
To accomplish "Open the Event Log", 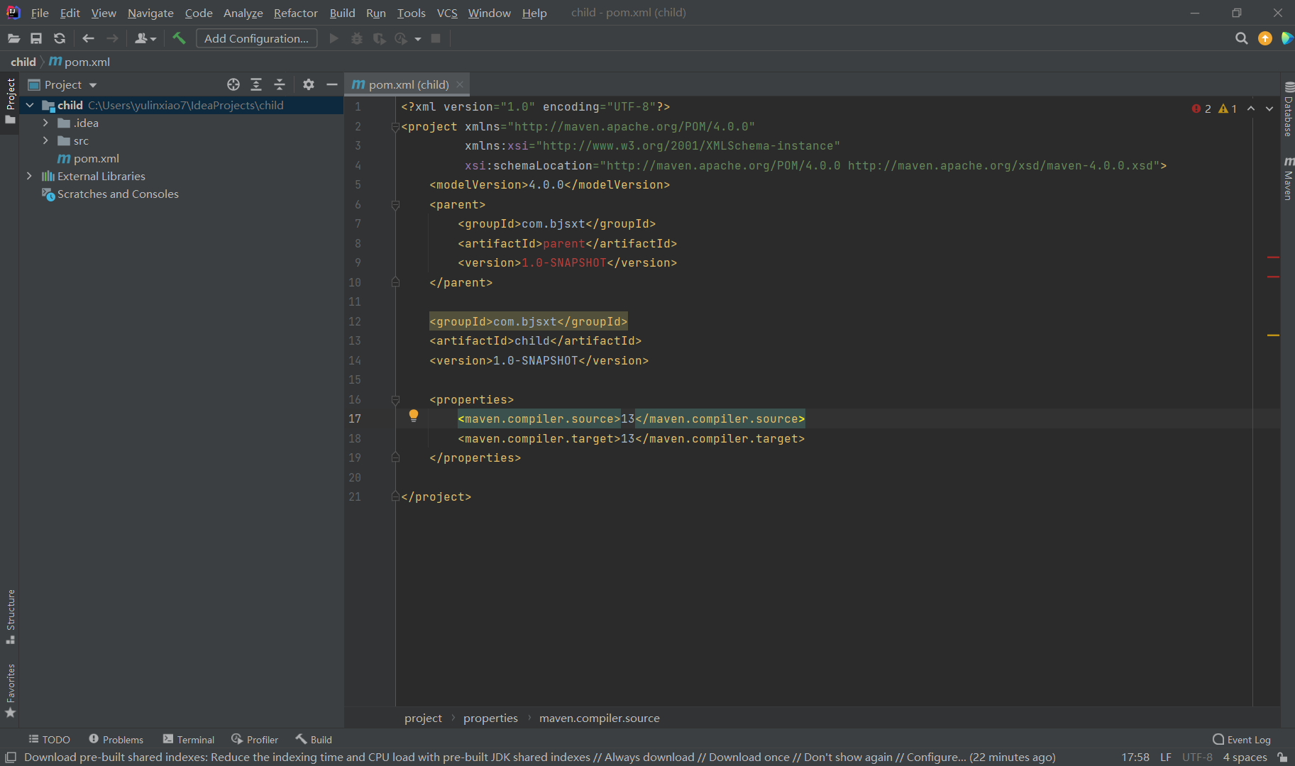I will (1242, 739).
